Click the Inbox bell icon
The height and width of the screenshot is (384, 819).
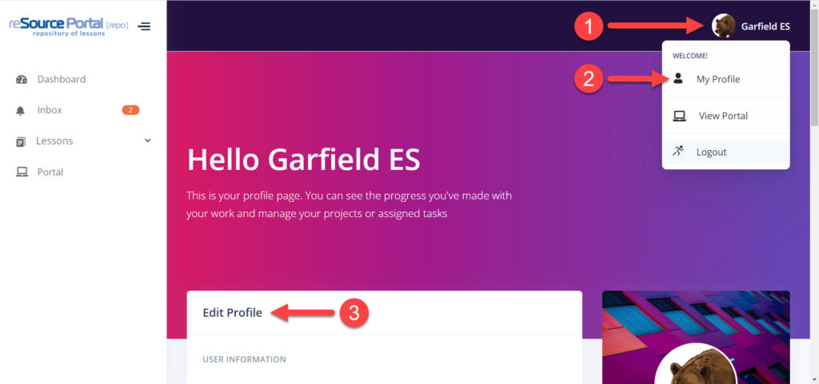coord(22,110)
